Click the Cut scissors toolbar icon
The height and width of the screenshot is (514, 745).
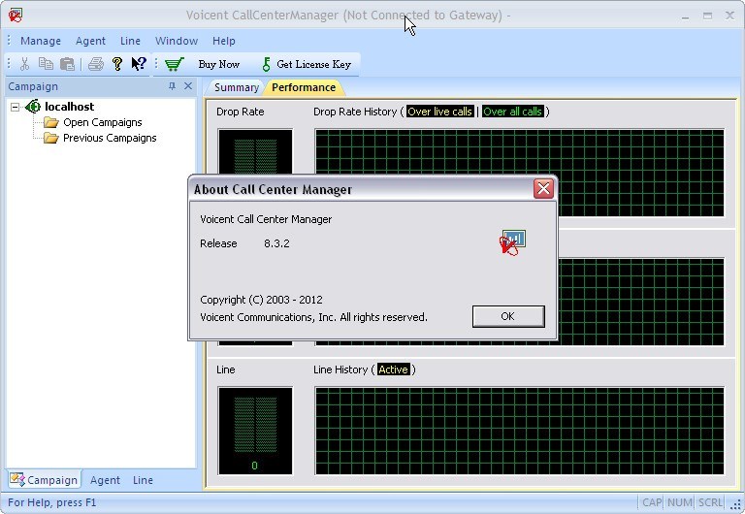[x=24, y=64]
